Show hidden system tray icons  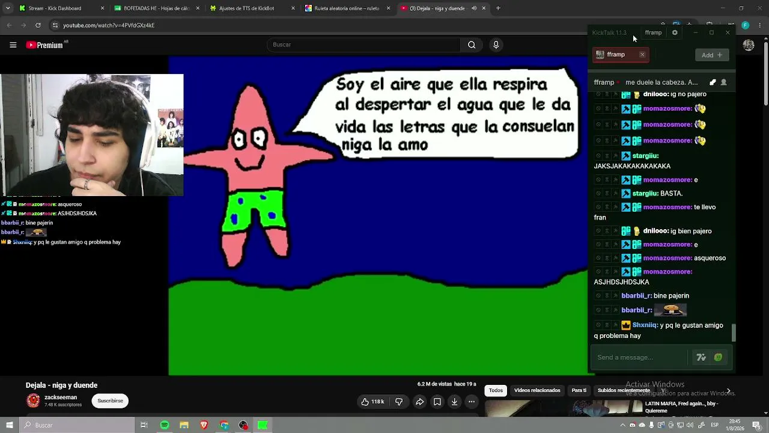(623, 425)
